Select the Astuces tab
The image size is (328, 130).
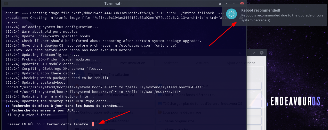point(202,63)
